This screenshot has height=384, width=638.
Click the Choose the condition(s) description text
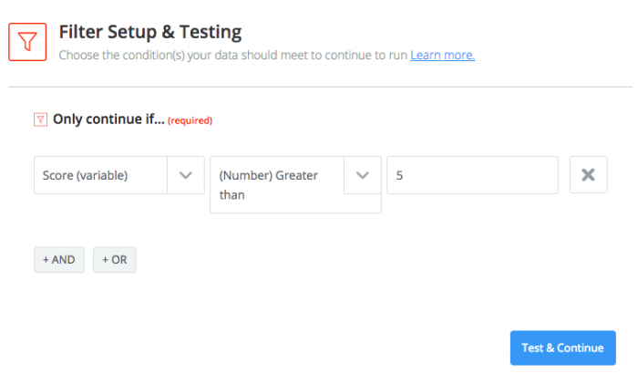click(233, 55)
